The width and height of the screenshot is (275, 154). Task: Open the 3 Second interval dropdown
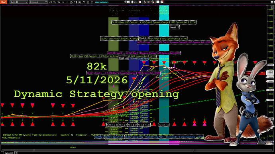click(x=38, y=2)
